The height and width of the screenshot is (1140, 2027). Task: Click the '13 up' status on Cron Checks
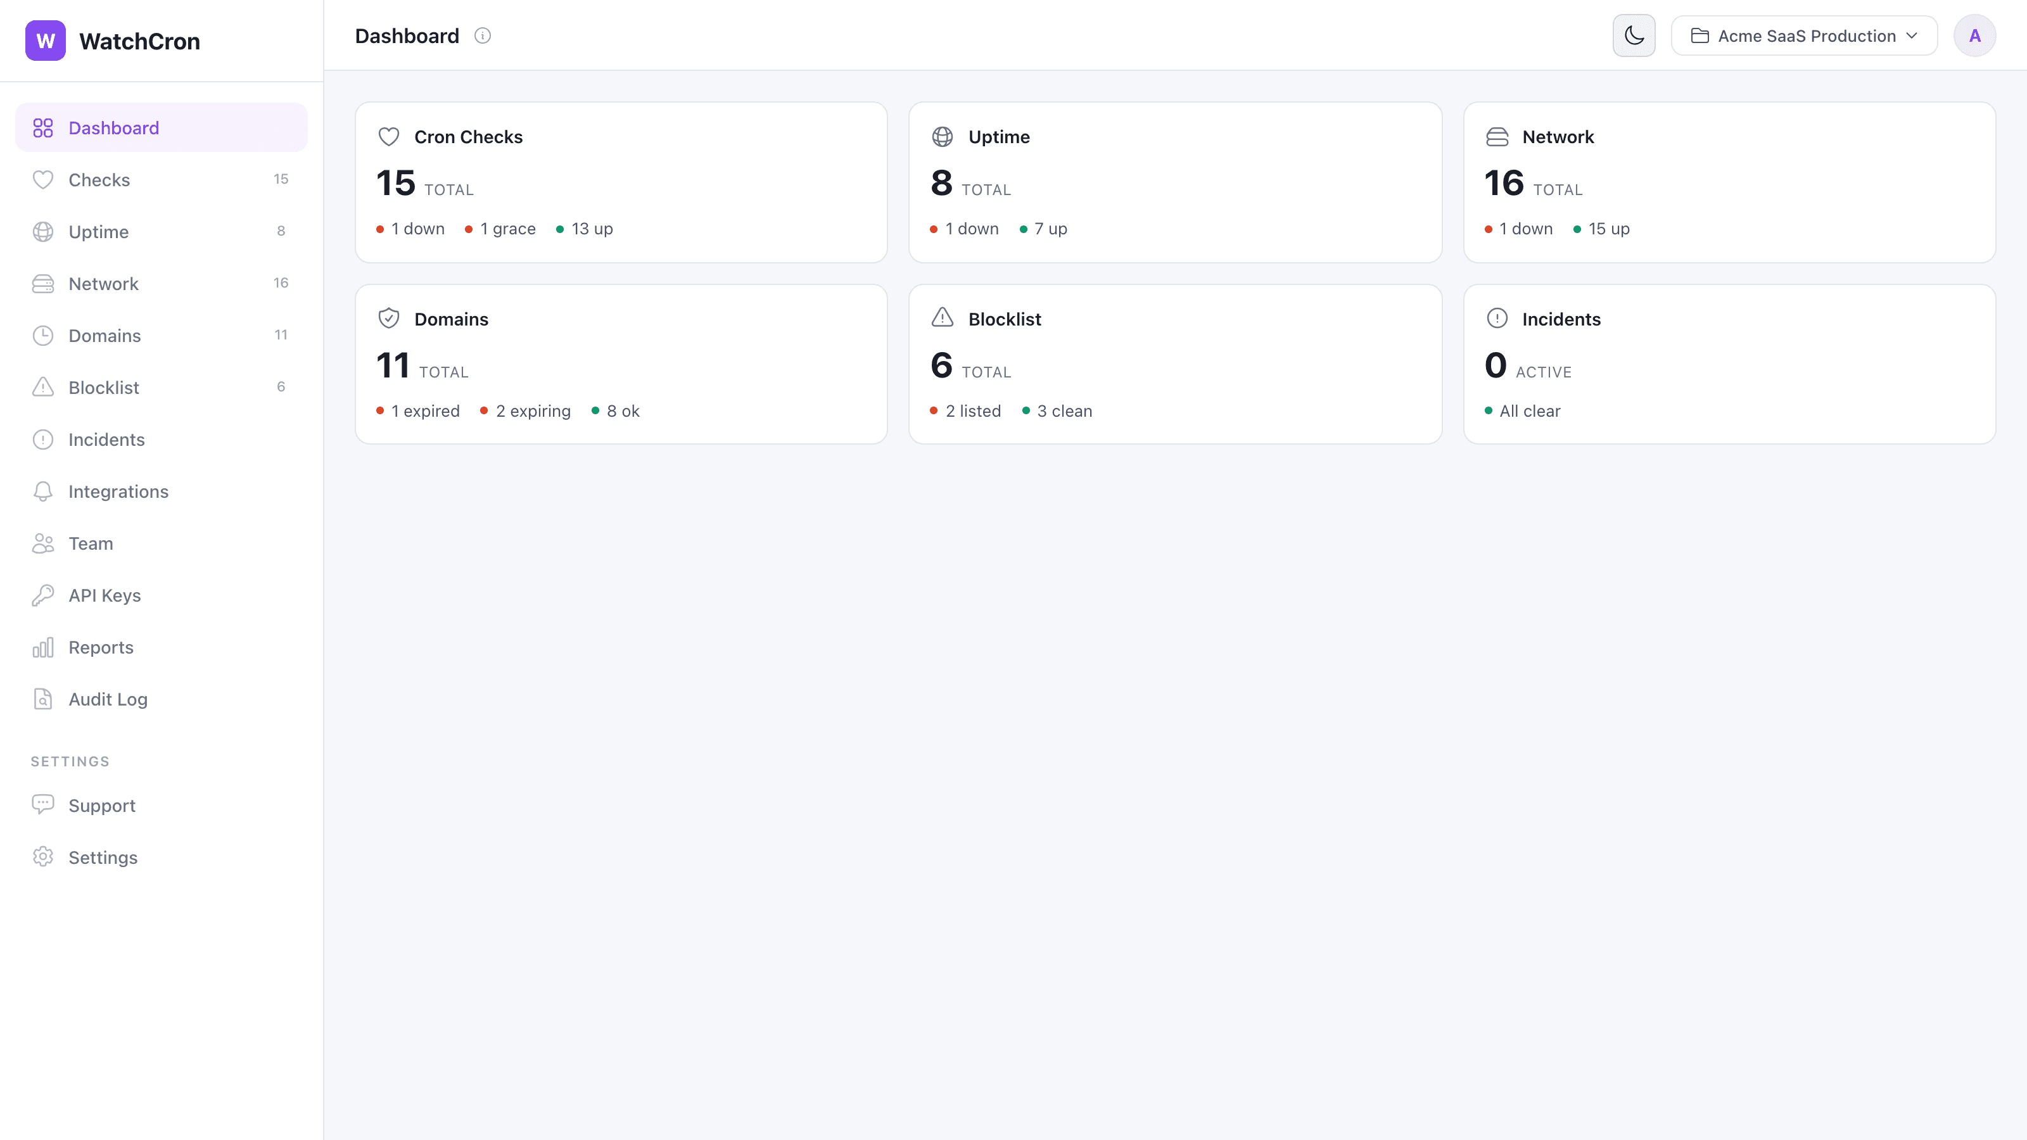tap(585, 228)
